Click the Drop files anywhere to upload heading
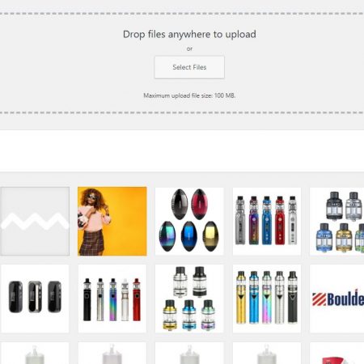This screenshot has height=364, width=364. click(189, 34)
